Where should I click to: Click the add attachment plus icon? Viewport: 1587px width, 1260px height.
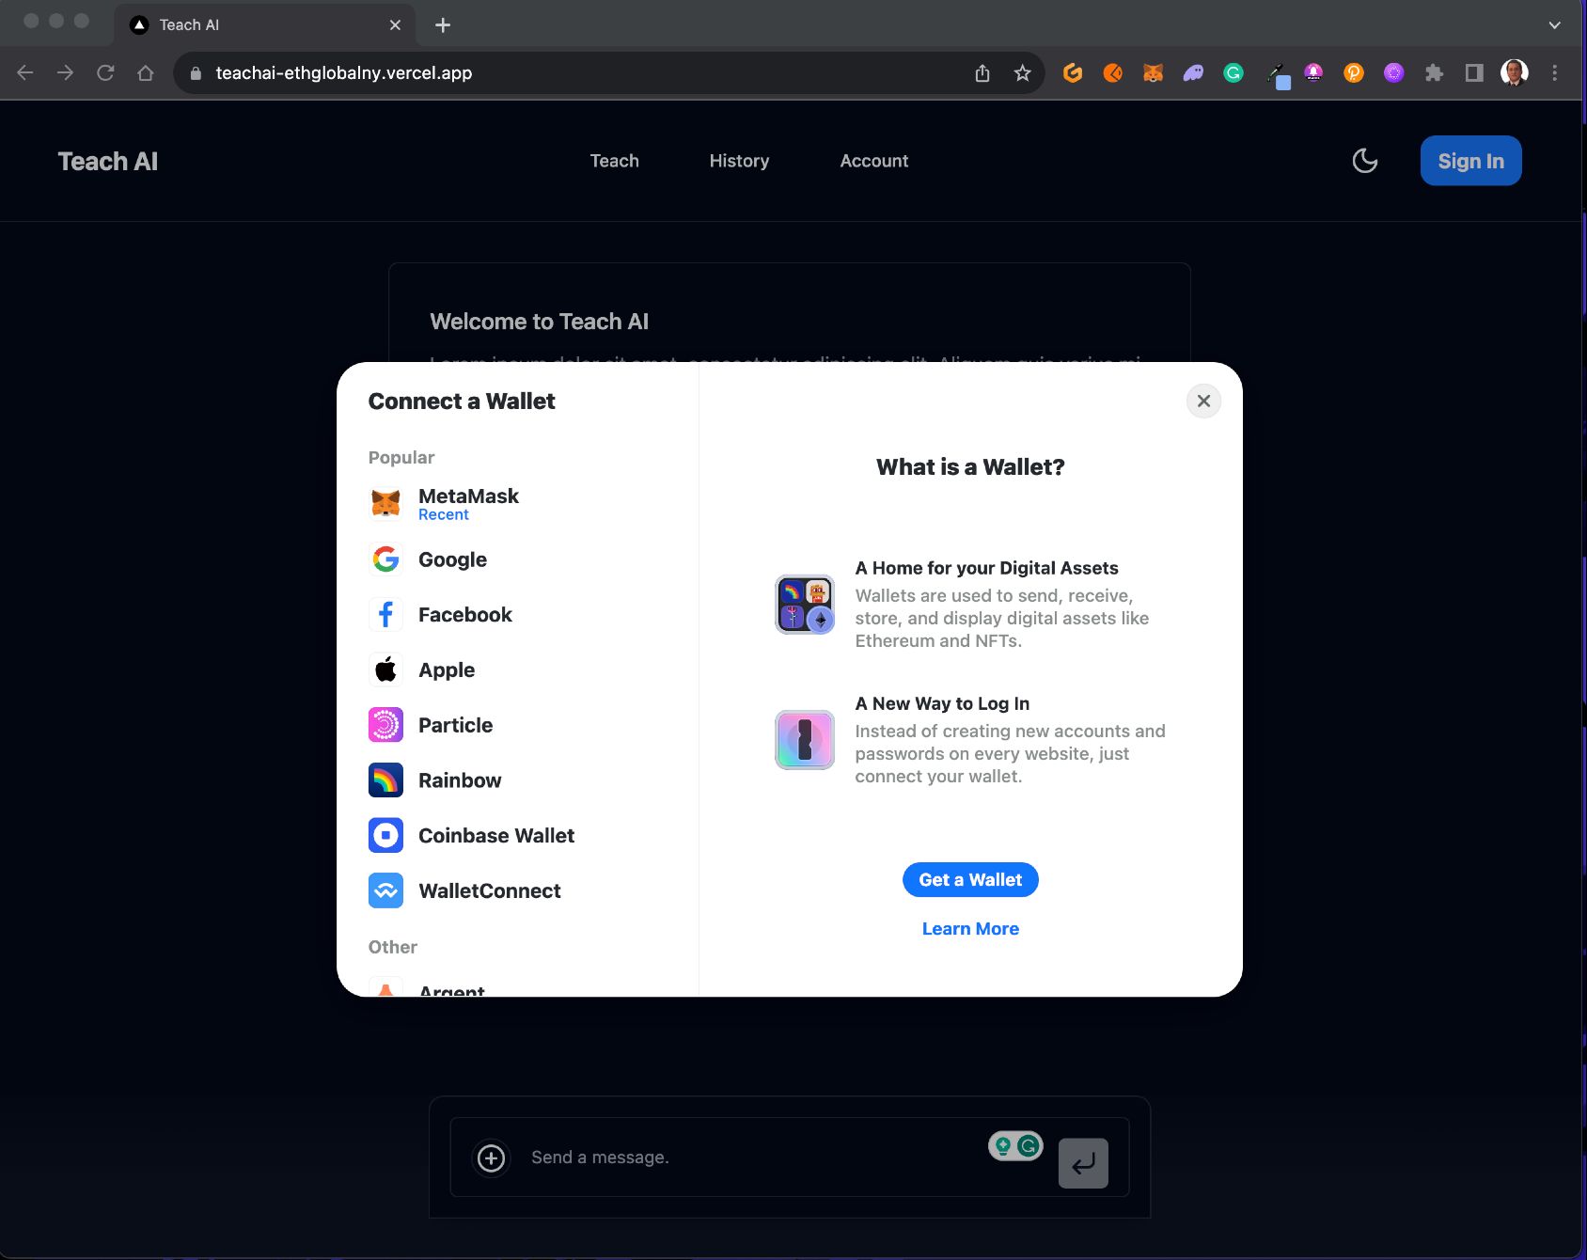pos(491,1158)
